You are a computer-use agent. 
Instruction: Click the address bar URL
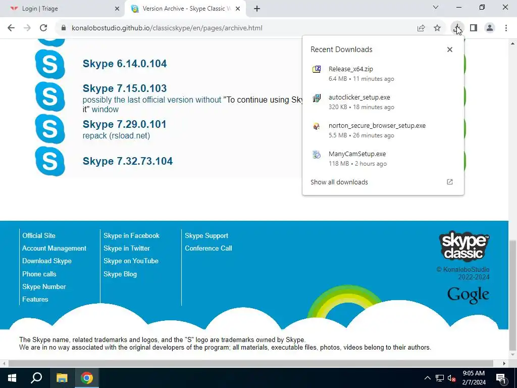pos(167,28)
